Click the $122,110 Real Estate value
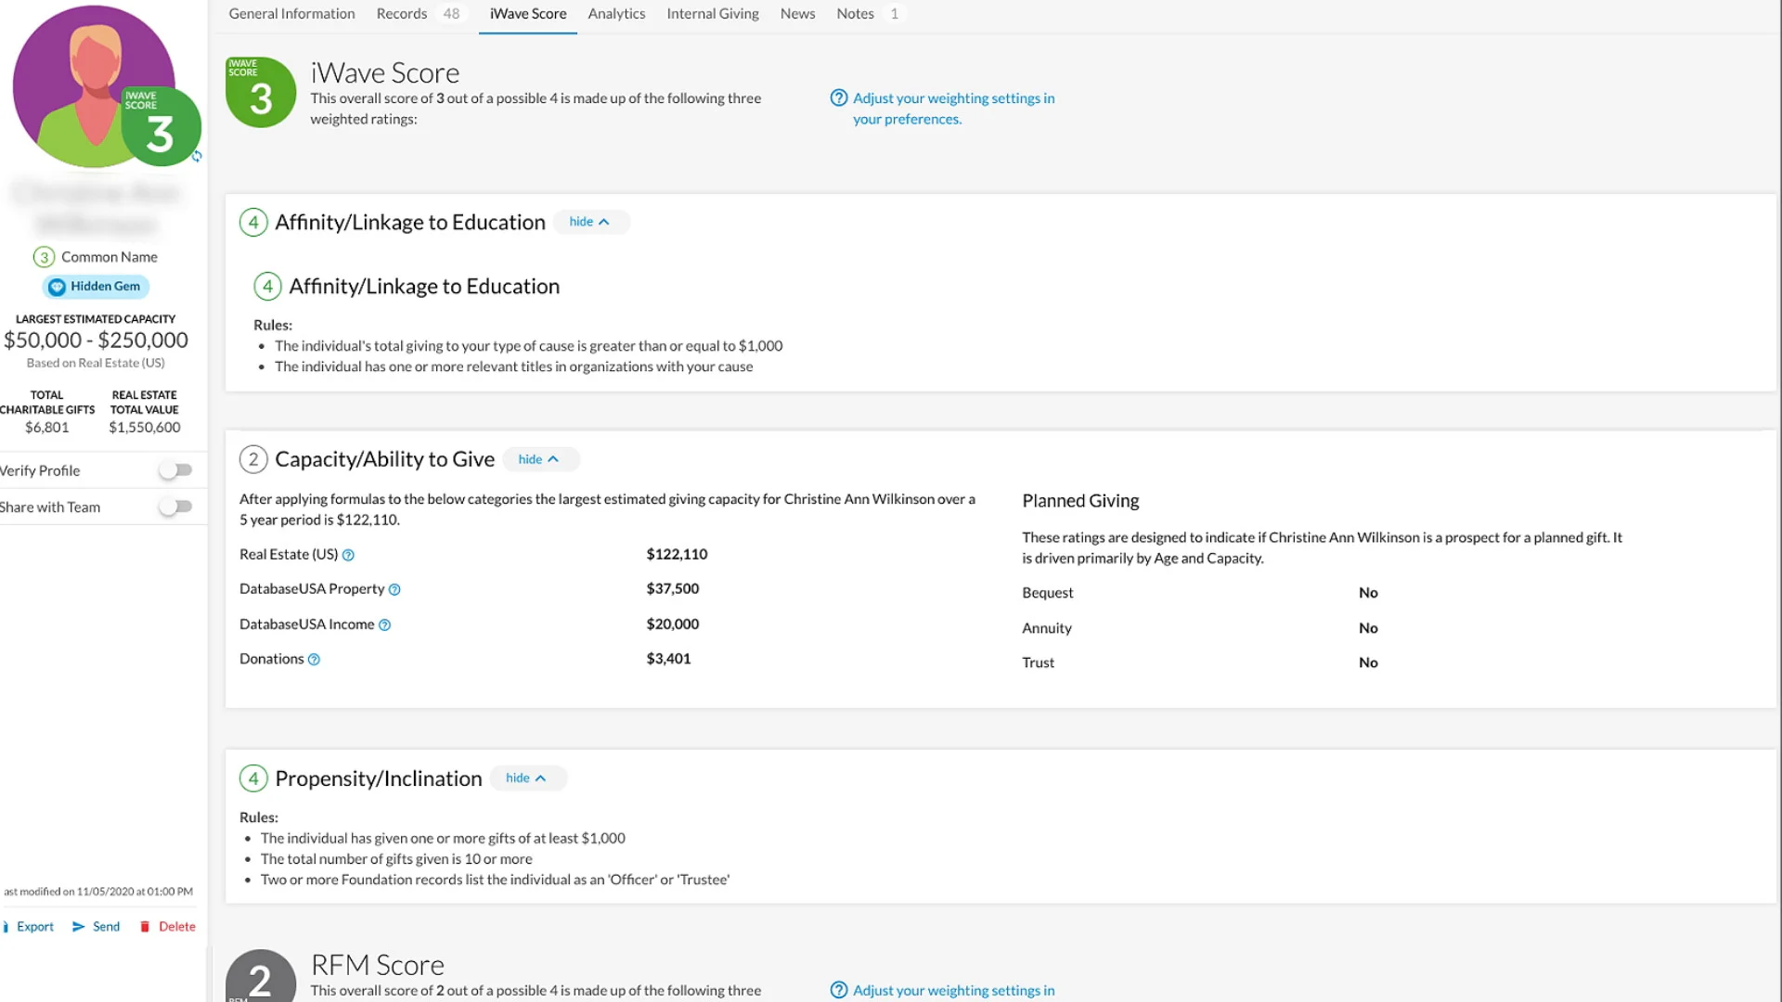 pos(677,554)
